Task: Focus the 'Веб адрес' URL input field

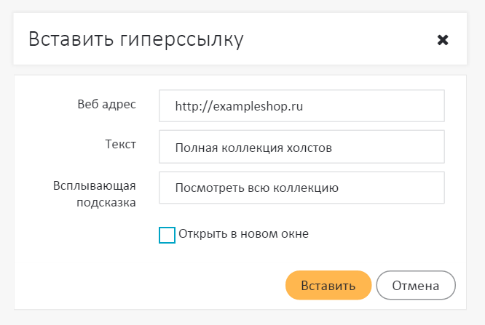Action: click(x=301, y=106)
